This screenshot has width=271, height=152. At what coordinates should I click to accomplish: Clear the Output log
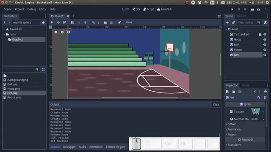(216, 104)
